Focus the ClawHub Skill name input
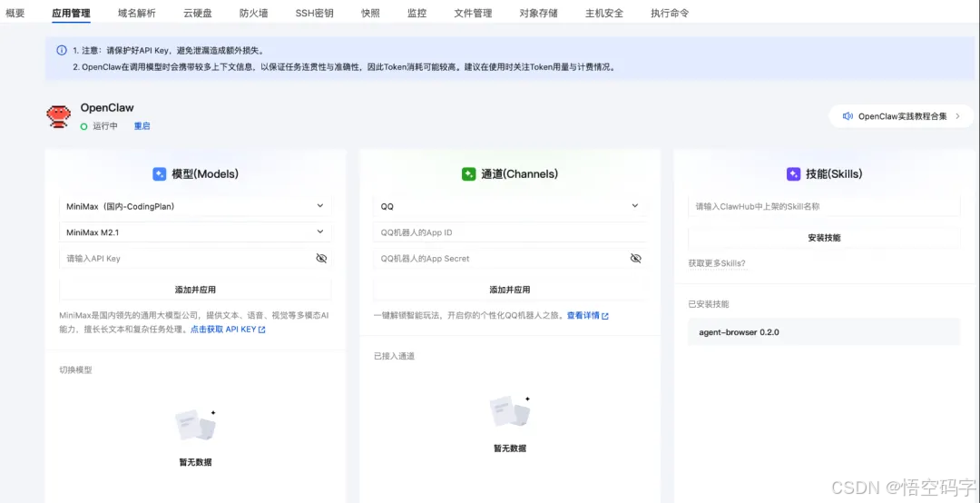 (x=824, y=206)
